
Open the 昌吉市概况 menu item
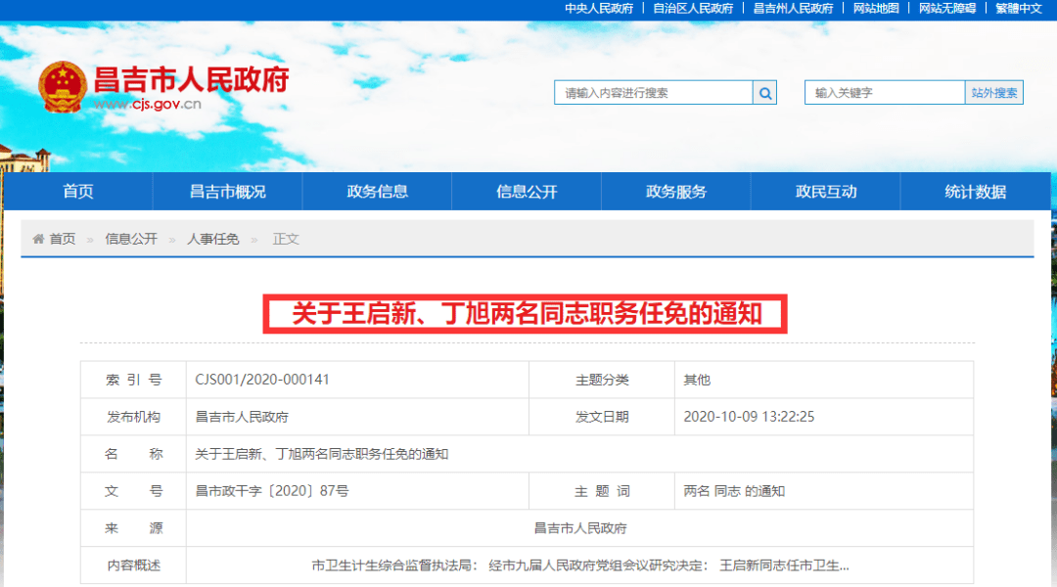tap(228, 192)
